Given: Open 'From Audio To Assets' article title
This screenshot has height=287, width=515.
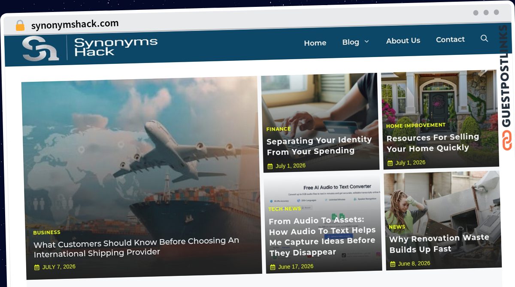Looking at the screenshot, I should (x=322, y=236).
